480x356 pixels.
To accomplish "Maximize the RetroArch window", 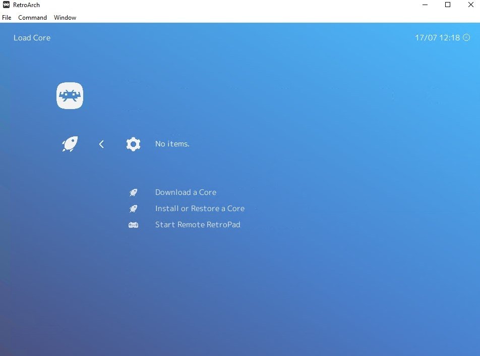I will [448, 5].
